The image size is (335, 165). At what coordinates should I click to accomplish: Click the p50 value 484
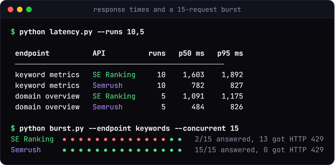[198, 107]
